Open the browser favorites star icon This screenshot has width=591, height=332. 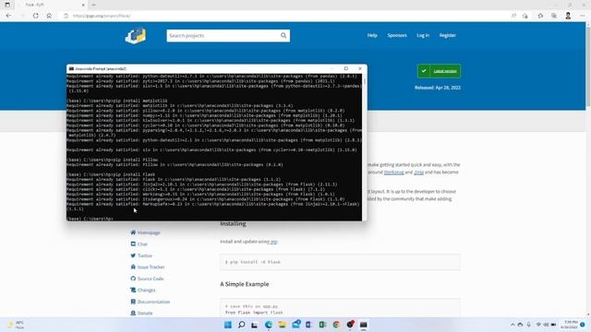[x=540, y=16]
